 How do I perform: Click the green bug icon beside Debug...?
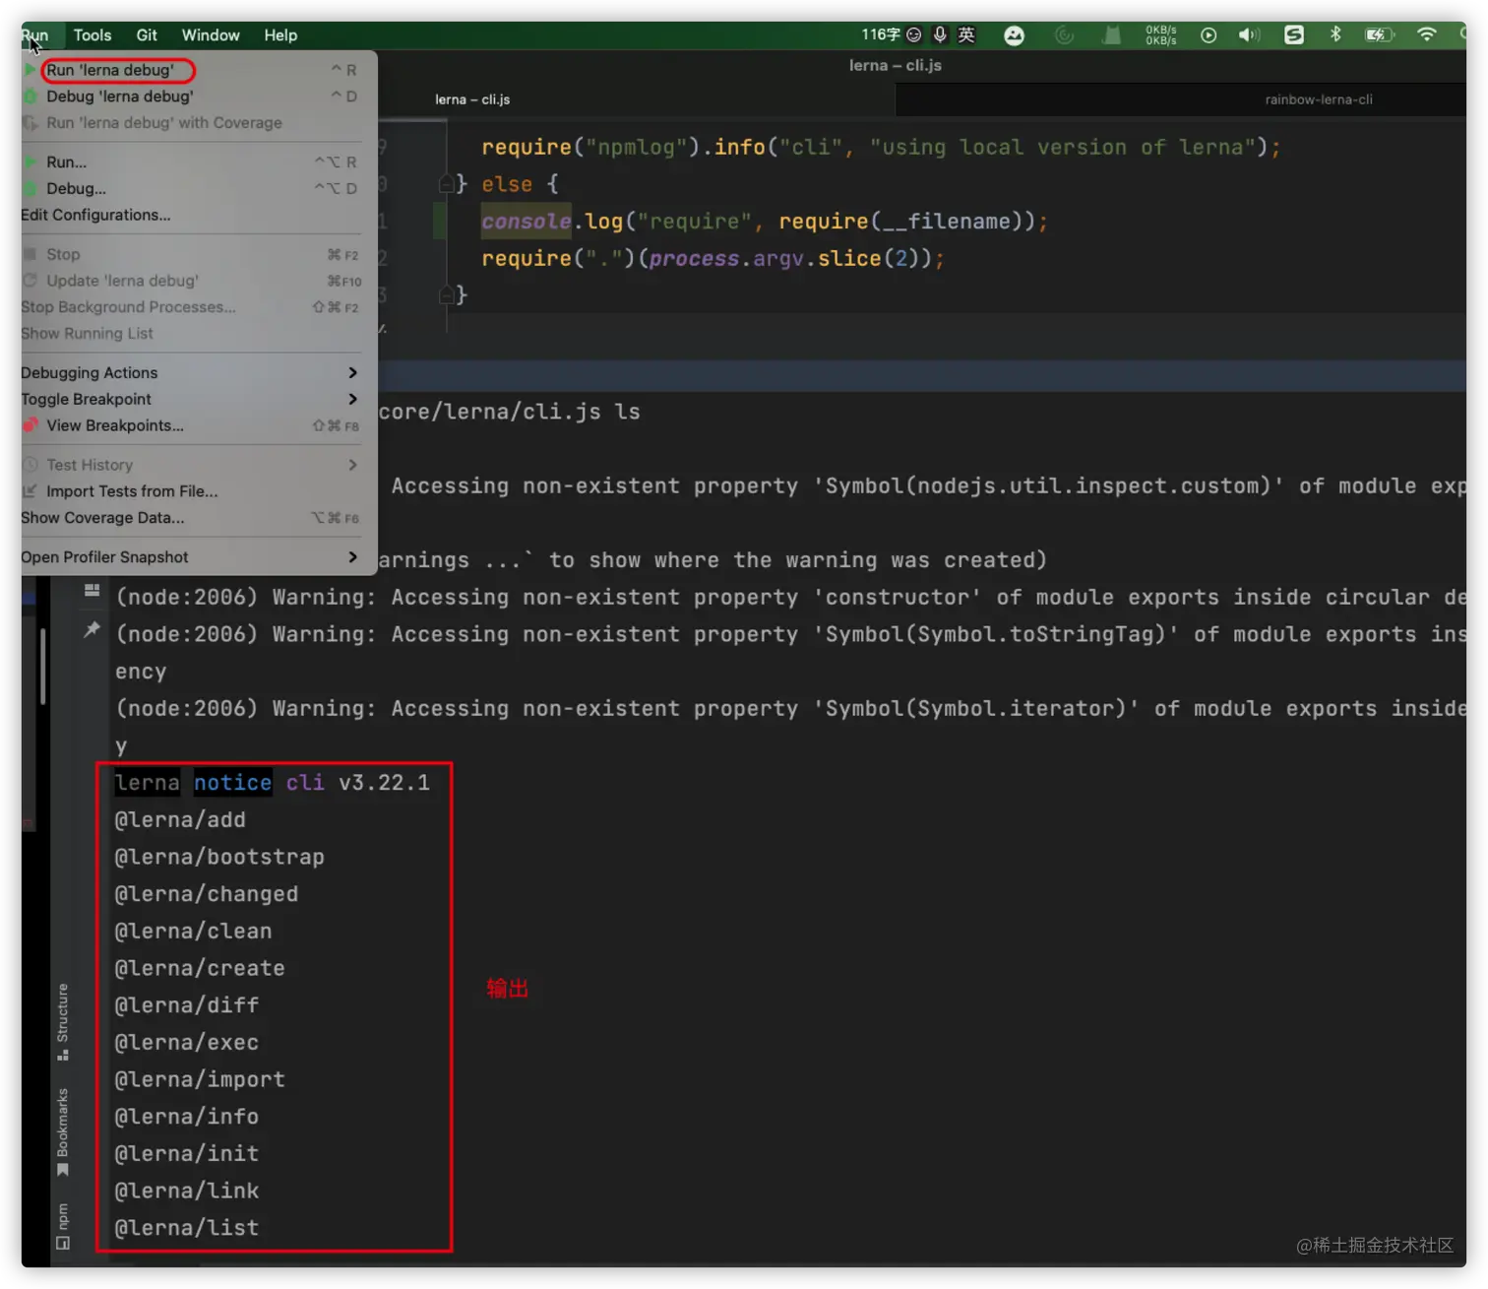(31, 188)
